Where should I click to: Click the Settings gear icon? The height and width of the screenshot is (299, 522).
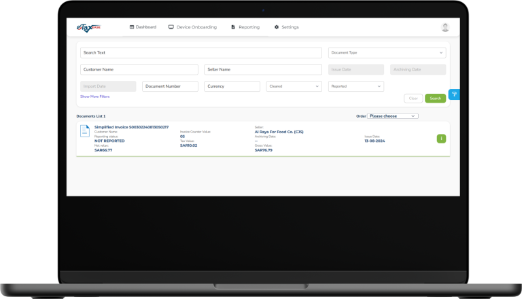tap(277, 27)
